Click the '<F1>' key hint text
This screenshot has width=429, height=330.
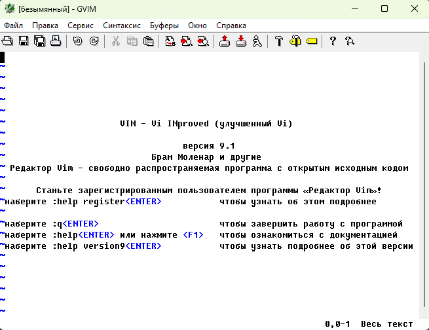pyautogui.click(x=193, y=235)
